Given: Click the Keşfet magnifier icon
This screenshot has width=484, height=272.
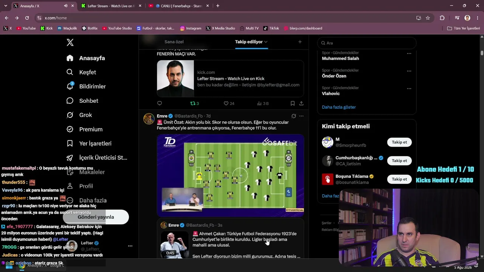Looking at the screenshot, I should [70, 72].
